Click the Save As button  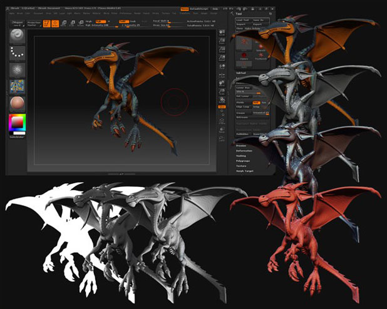point(260,20)
